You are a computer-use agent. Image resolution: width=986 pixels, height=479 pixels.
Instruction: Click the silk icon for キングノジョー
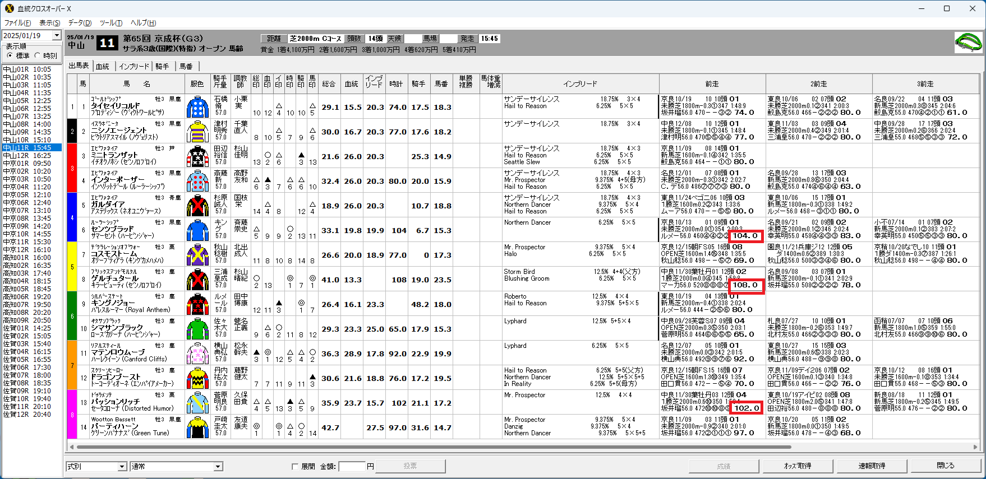click(197, 304)
